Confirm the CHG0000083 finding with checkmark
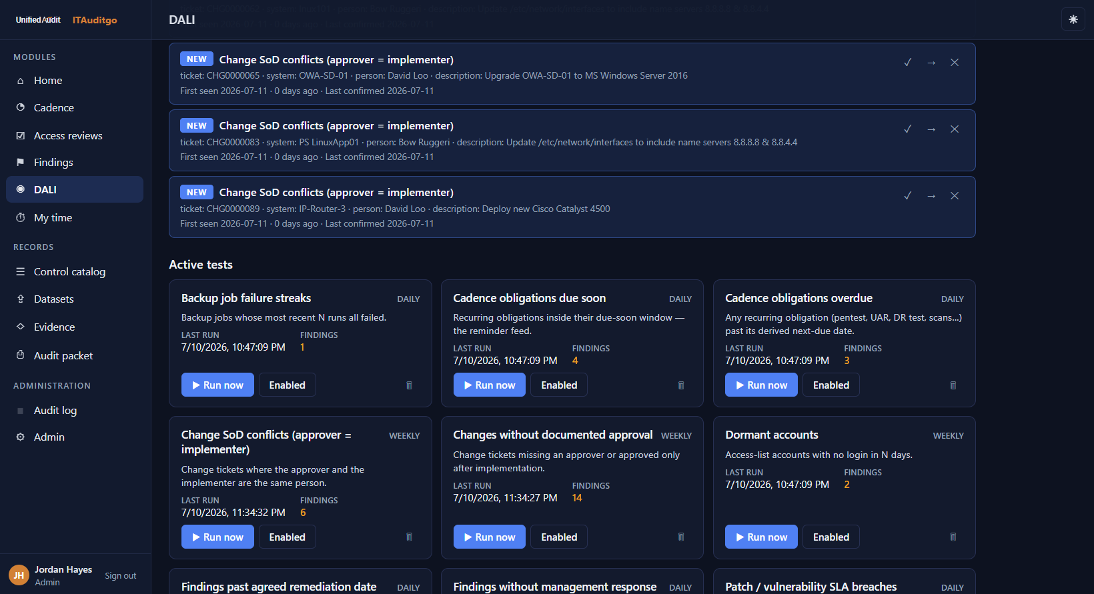 pyautogui.click(x=908, y=129)
